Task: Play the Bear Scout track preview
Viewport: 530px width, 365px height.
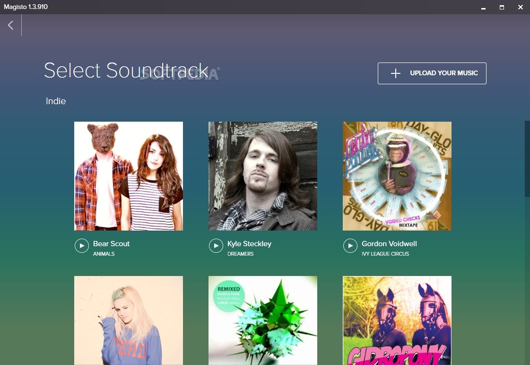Action: pos(82,246)
